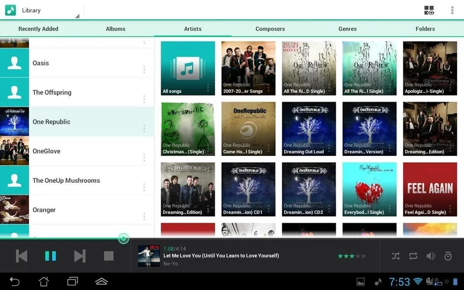Click the One Republic artist thumbnail
464x290 pixels.
tap(14, 122)
